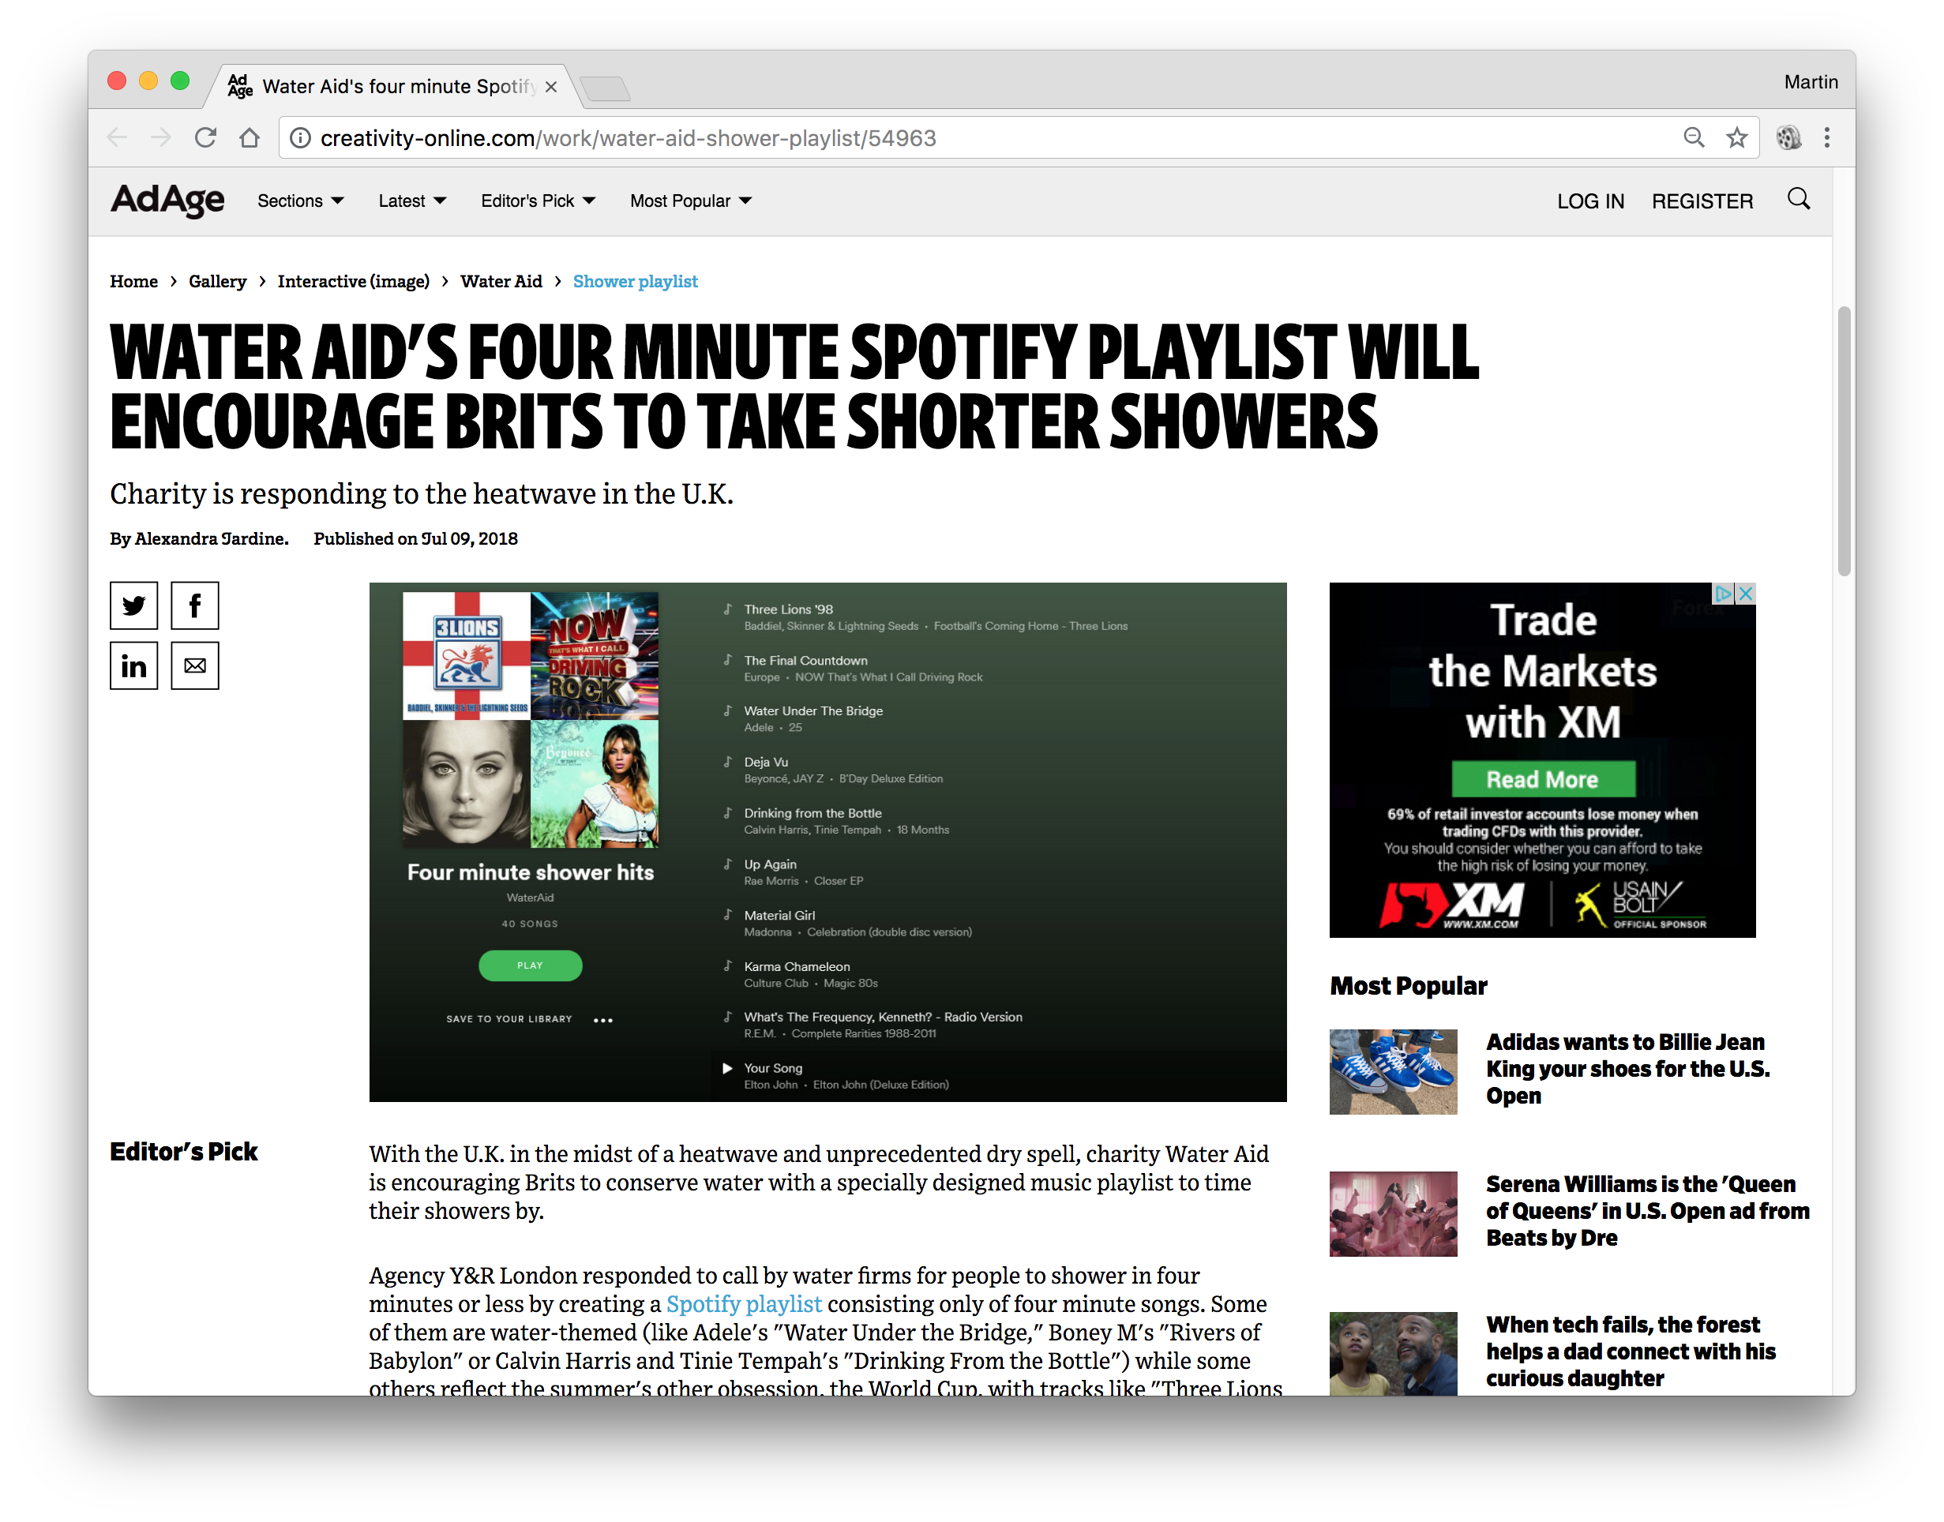The image size is (1944, 1522).
Task: Open Chrome three-dot menu
Action: coord(1826,138)
